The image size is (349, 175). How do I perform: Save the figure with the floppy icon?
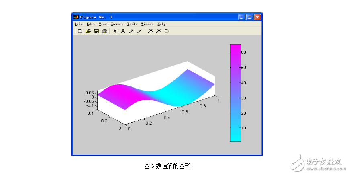pos(96,31)
